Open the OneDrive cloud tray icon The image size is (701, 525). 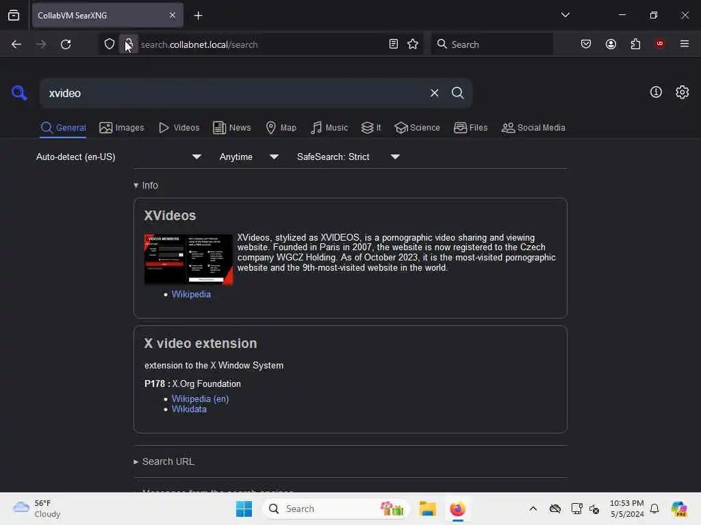(555, 509)
